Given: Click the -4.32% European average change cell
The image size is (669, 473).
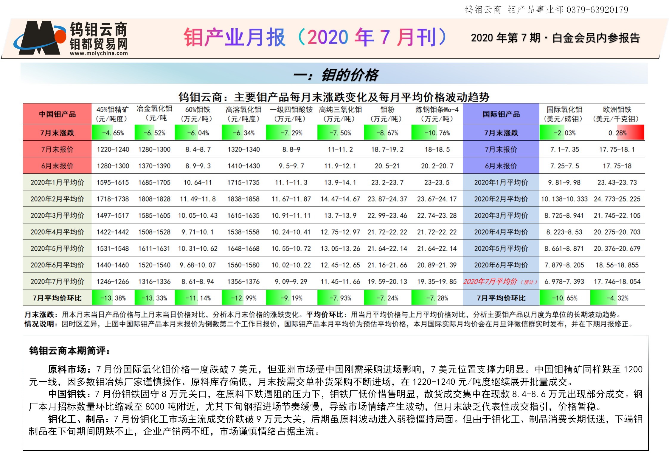Looking at the screenshot, I should [x=617, y=298].
